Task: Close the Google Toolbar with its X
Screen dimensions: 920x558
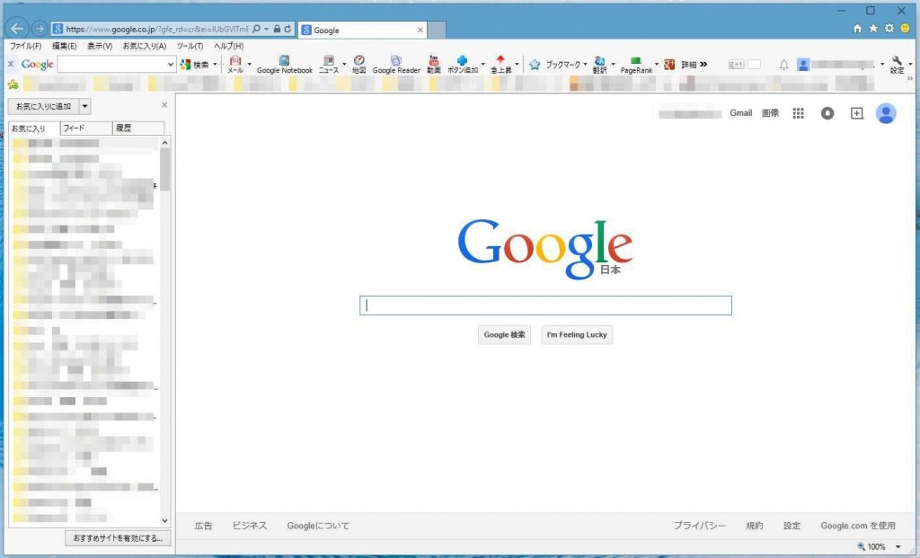Action: pyautogui.click(x=10, y=64)
